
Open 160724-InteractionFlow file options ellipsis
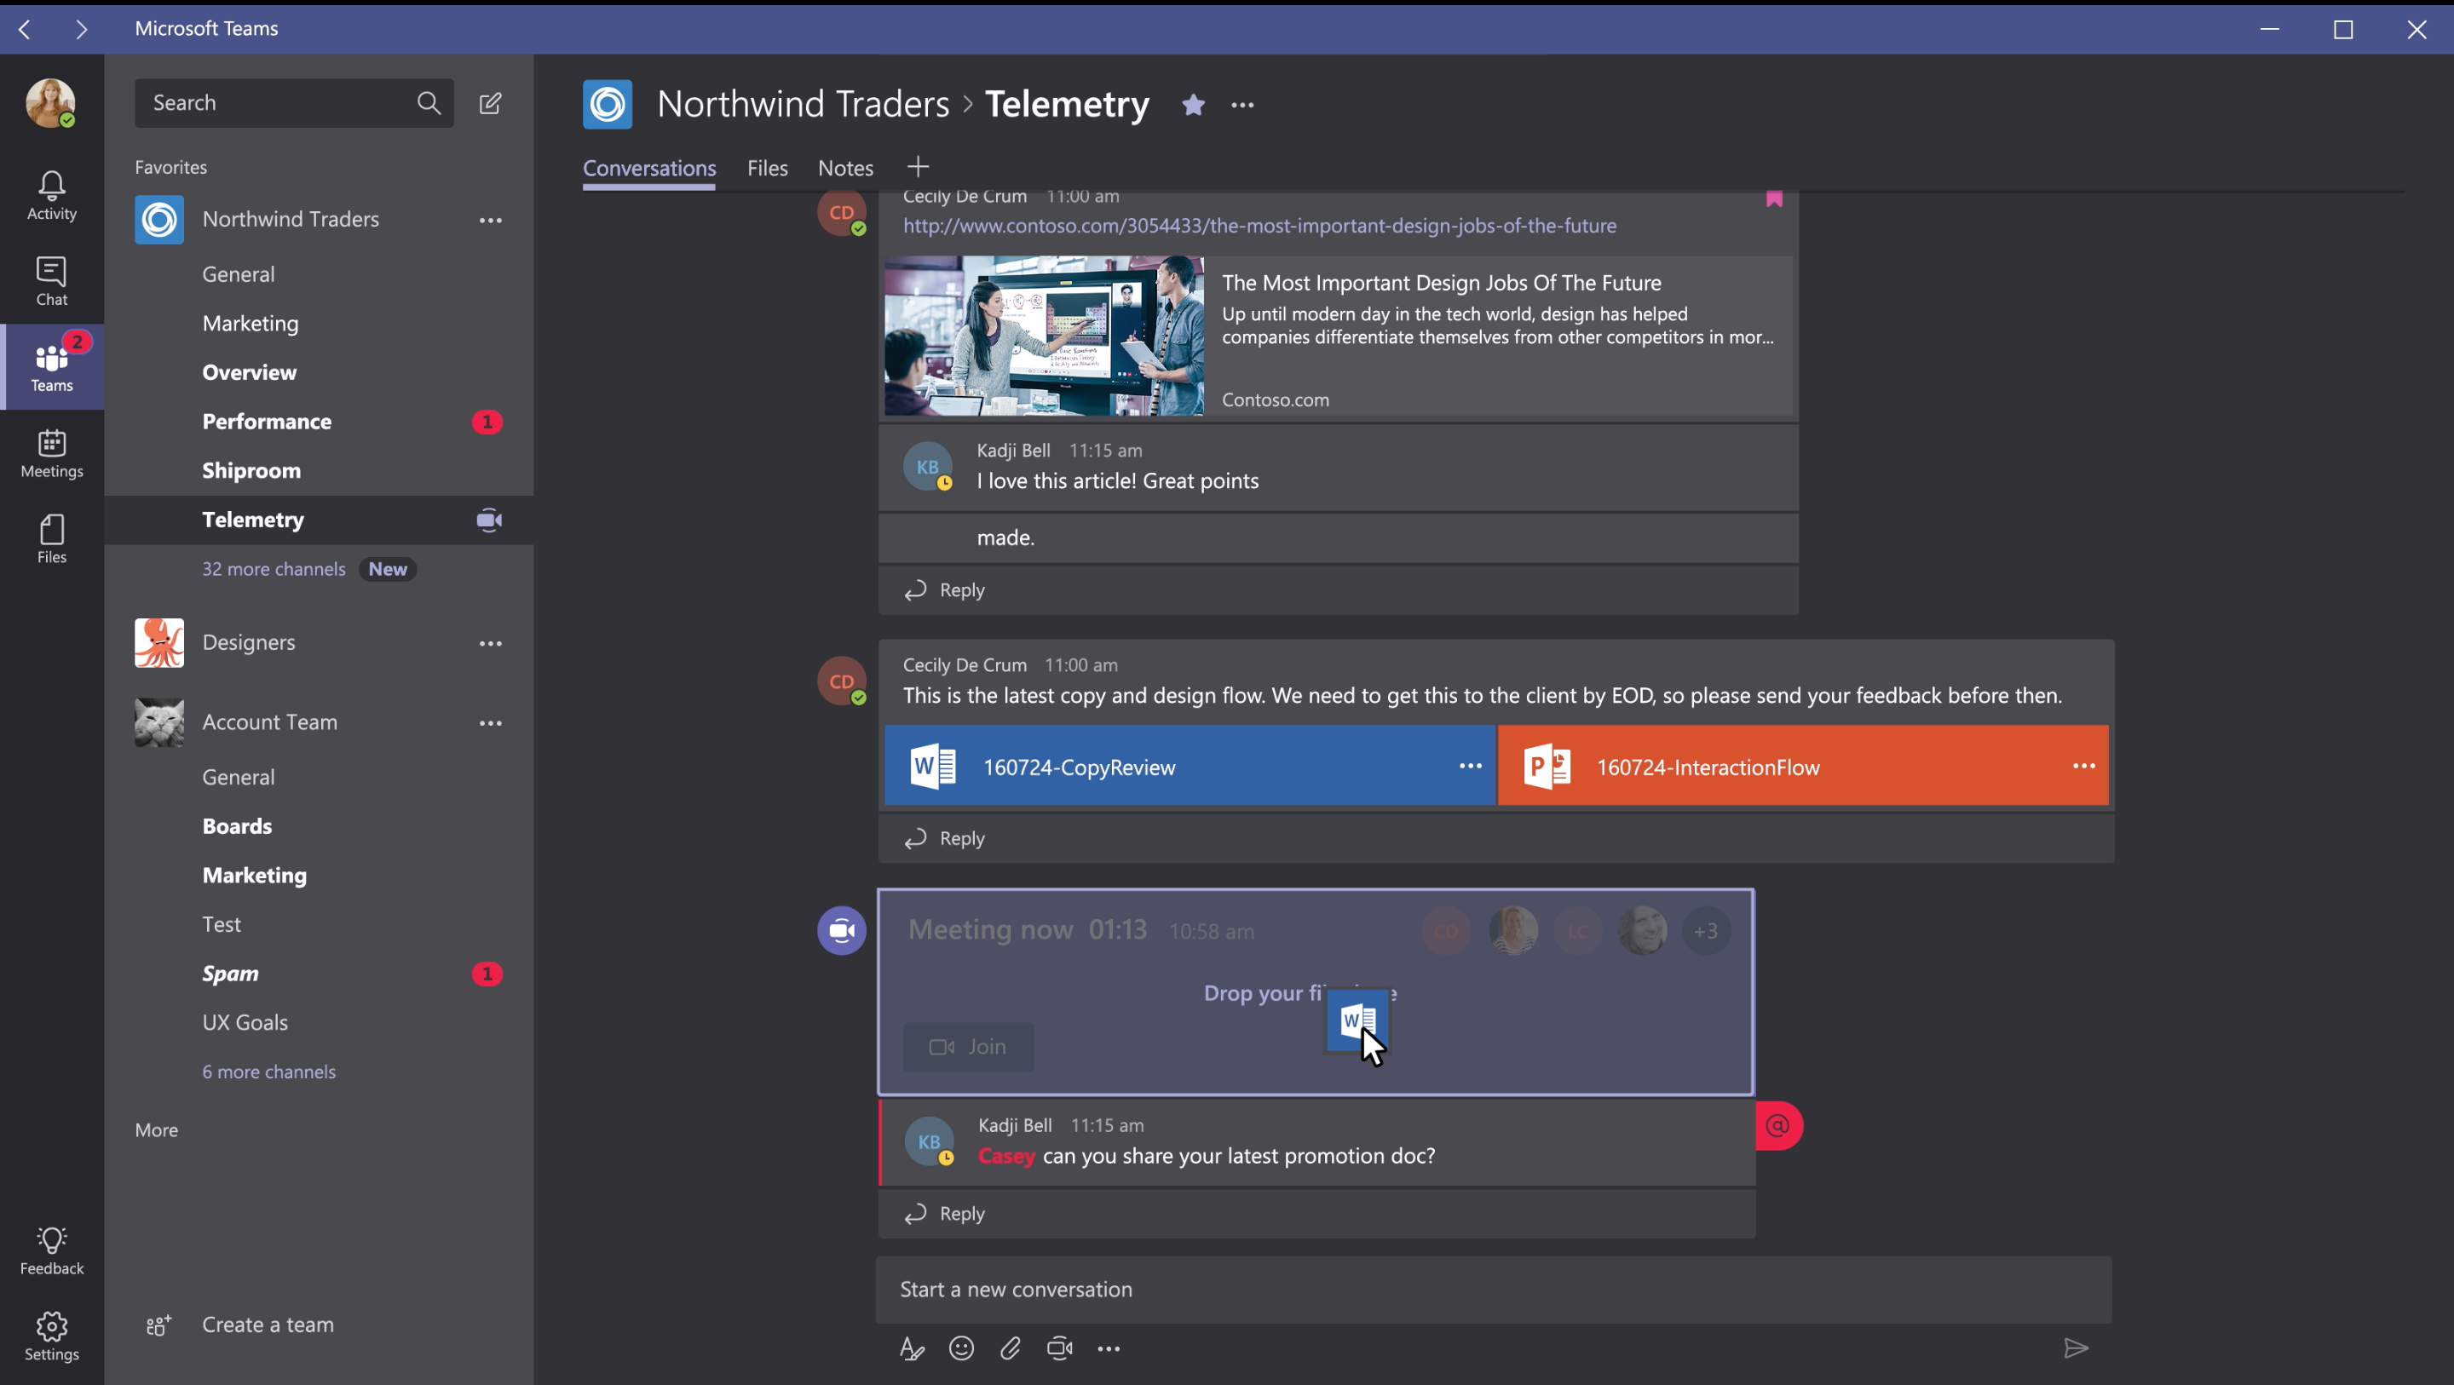coord(2083,766)
